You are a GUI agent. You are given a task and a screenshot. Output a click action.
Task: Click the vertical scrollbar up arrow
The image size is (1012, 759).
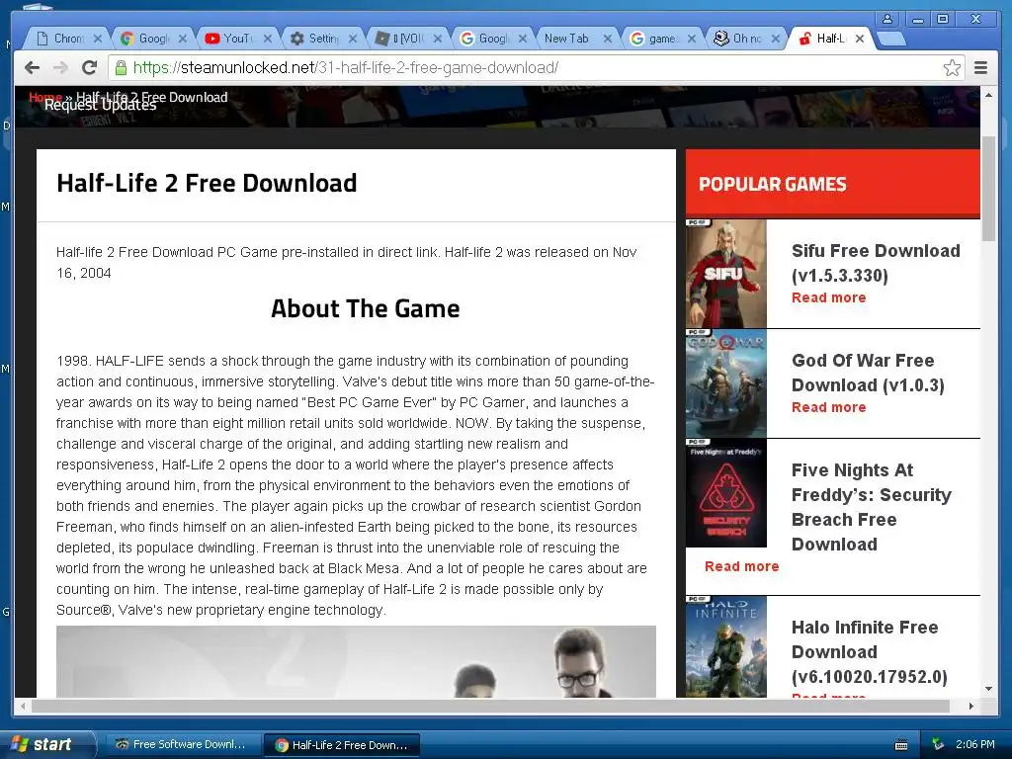(988, 94)
